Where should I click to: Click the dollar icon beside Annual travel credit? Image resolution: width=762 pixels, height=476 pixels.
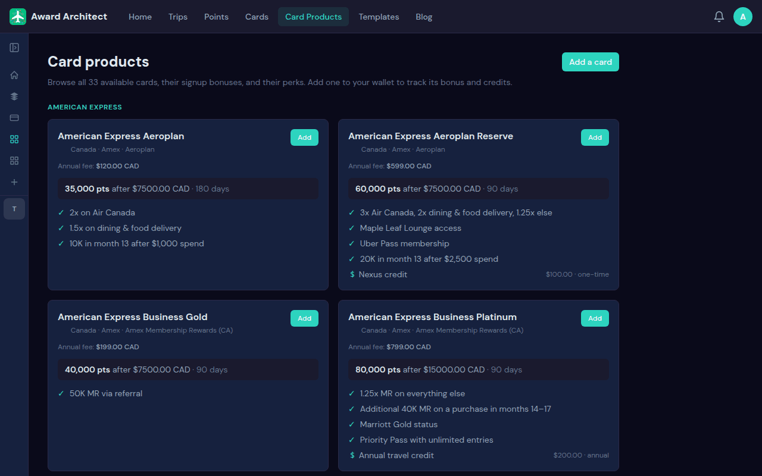(x=352, y=455)
